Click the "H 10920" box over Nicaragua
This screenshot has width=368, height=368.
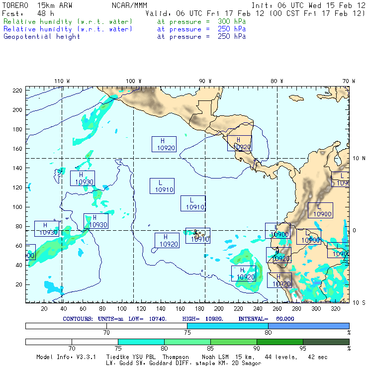pyautogui.click(x=240, y=143)
